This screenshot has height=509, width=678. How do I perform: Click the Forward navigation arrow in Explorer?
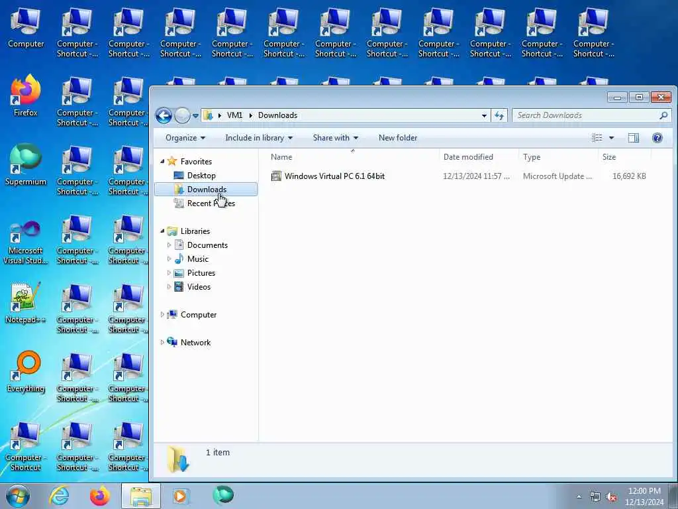tap(183, 115)
